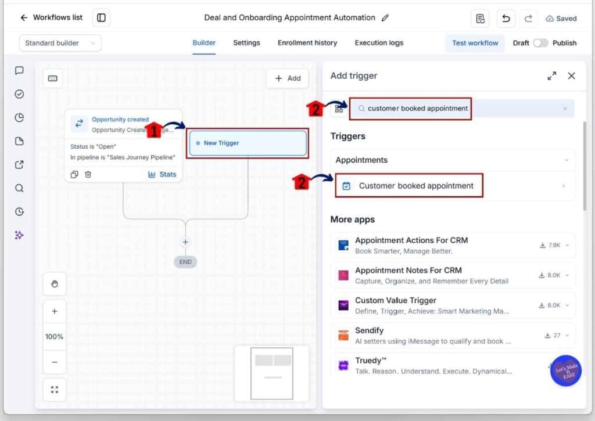Viewport: 595px width, 421px height.
Task: Click the Test workflow button
Action: (x=475, y=43)
